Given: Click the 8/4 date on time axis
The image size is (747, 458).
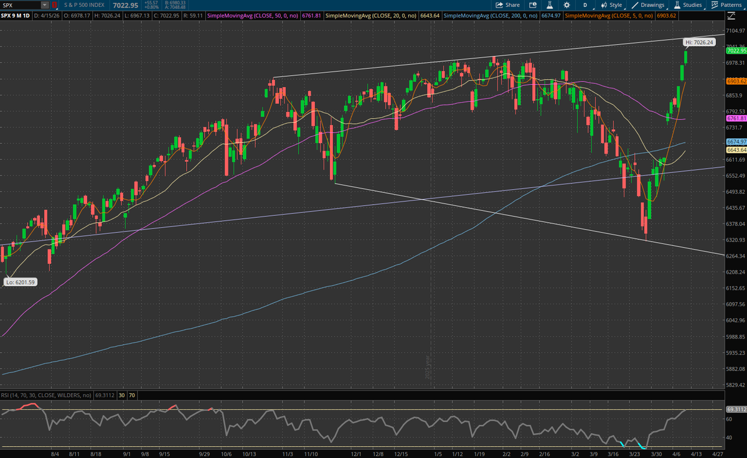Looking at the screenshot, I should [55, 454].
